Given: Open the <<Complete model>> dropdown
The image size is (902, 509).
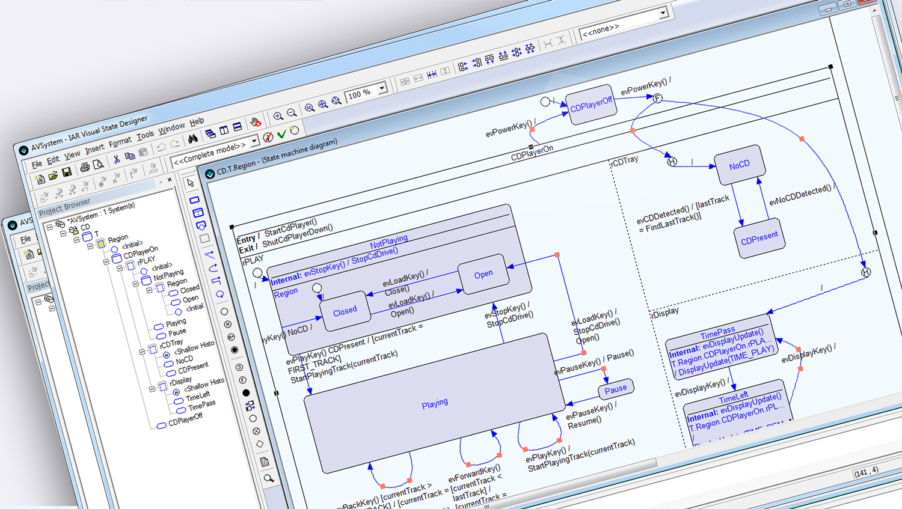Looking at the screenshot, I should (254, 141).
